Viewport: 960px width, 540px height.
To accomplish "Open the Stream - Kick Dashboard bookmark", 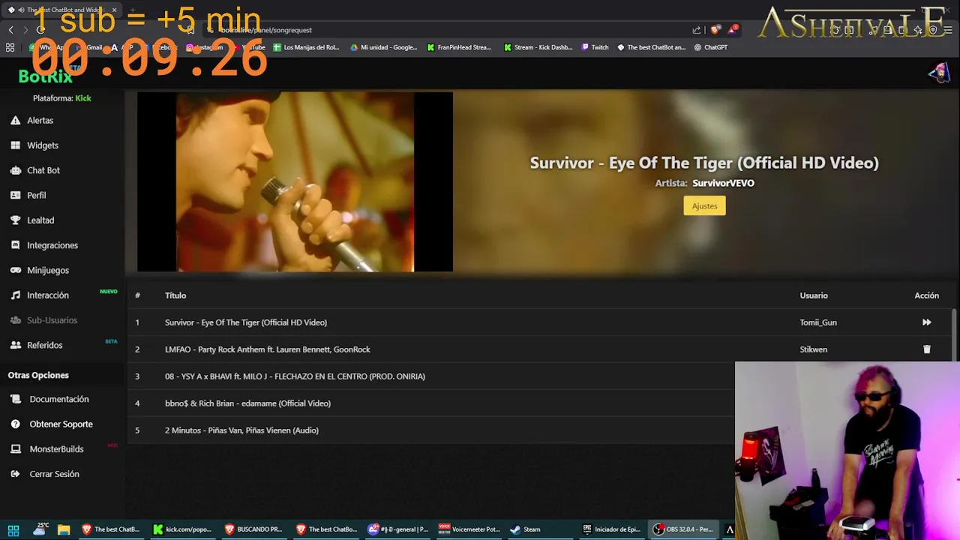I will (538, 47).
